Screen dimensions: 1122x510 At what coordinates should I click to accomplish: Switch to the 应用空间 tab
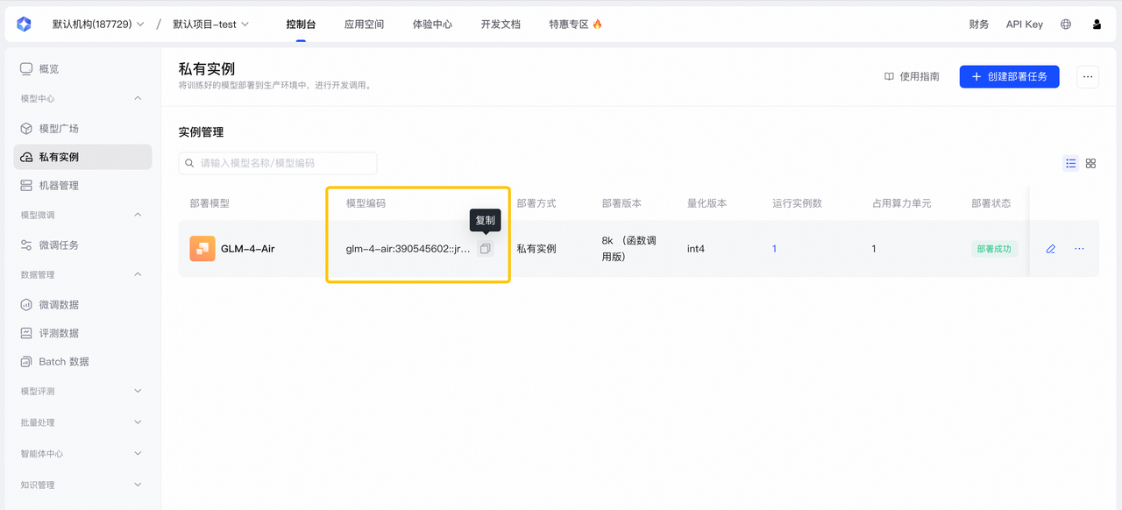[364, 25]
